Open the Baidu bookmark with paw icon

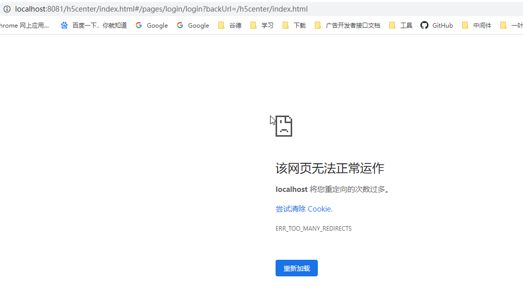pos(94,25)
